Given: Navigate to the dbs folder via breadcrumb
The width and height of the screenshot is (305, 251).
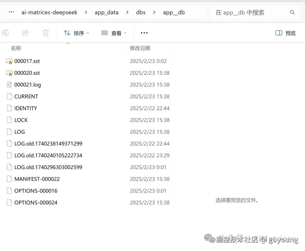Looking at the screenshot, I should 141,12.
